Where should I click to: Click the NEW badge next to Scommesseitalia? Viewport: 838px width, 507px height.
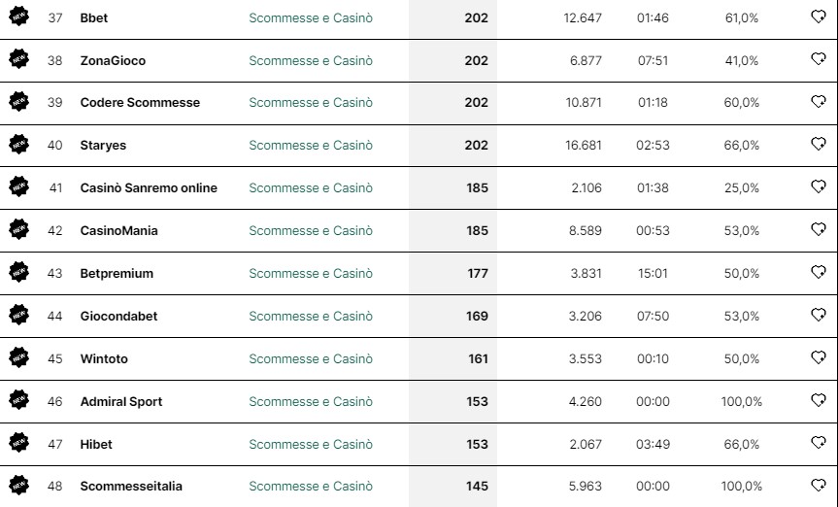(x=18, y=485)
